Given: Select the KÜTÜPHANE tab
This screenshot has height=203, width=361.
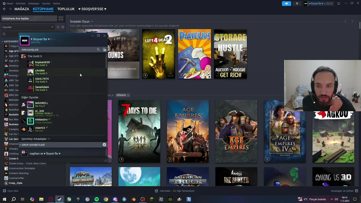Looking at the screenshot, I should click(43, 9).
